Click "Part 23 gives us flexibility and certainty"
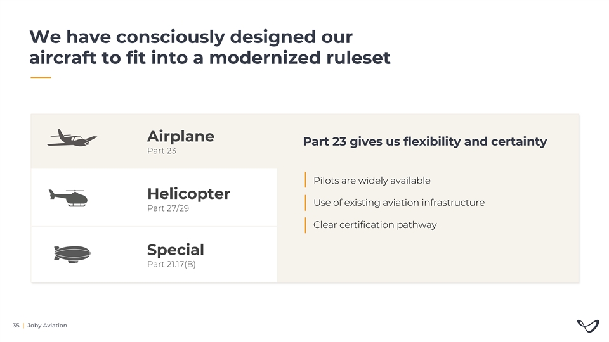Viewport: 609px width, 342px height. pos(424,141)
